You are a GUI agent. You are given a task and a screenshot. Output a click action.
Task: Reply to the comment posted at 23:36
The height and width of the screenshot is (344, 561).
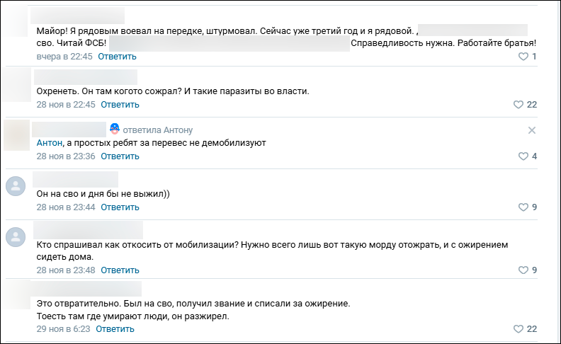click(x=120, y=156)
